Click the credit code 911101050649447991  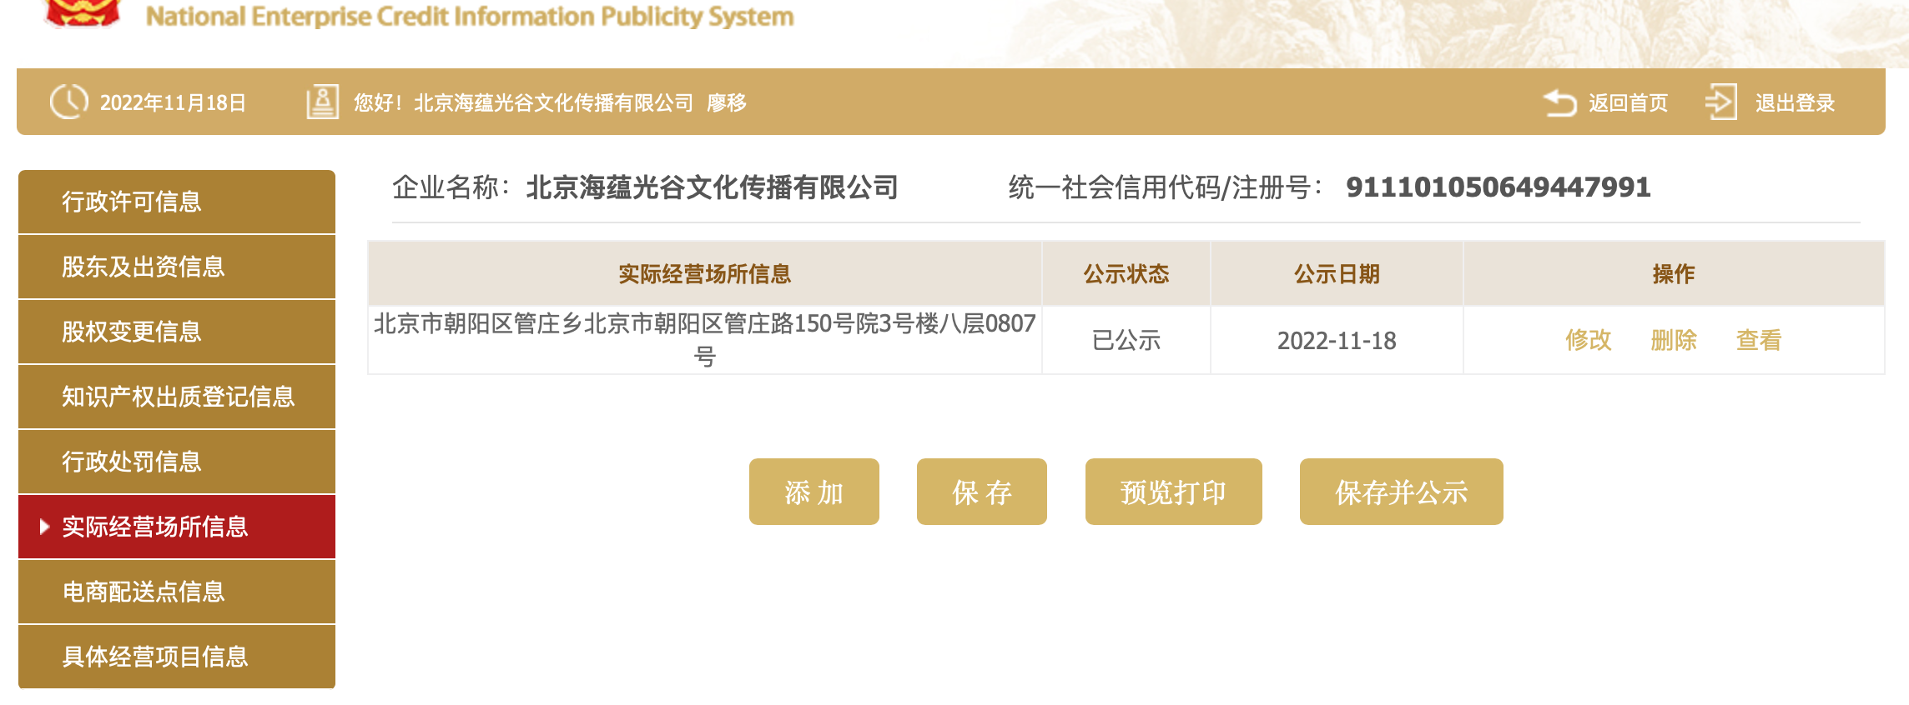click(x=1498, y=187)
